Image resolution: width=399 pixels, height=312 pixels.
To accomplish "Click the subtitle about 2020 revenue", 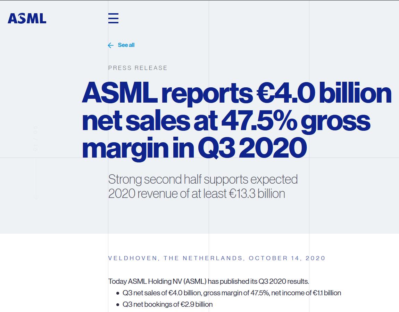I will tap(203, 186).
